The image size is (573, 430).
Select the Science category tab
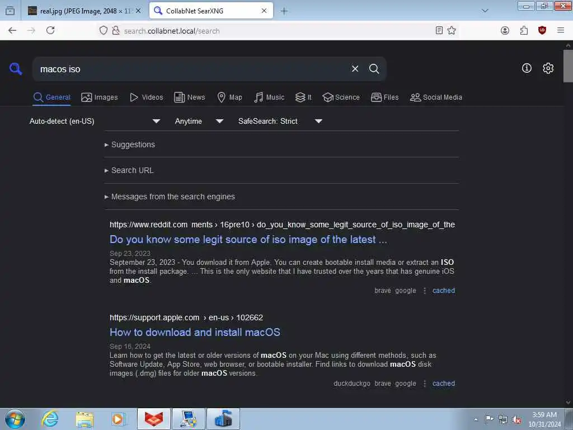point(341,97)
